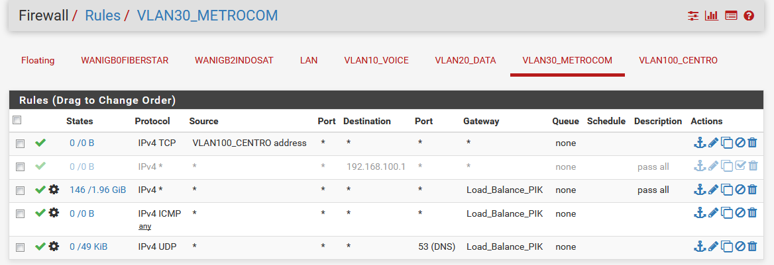Check the IPv4 TCP rule checkbox
The height and width of the screenshot is (265, 774).
coord(20,143)
